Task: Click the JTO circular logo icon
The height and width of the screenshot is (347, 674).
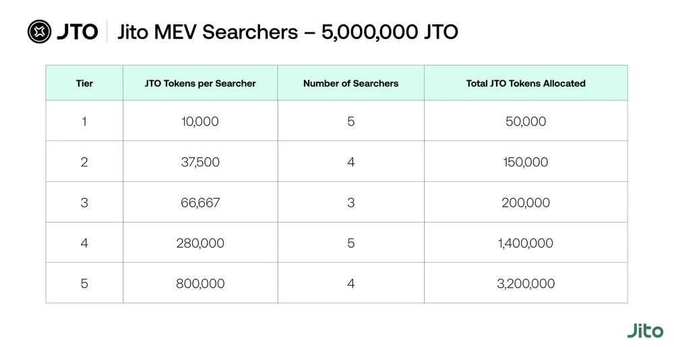Action: point(40,32)
